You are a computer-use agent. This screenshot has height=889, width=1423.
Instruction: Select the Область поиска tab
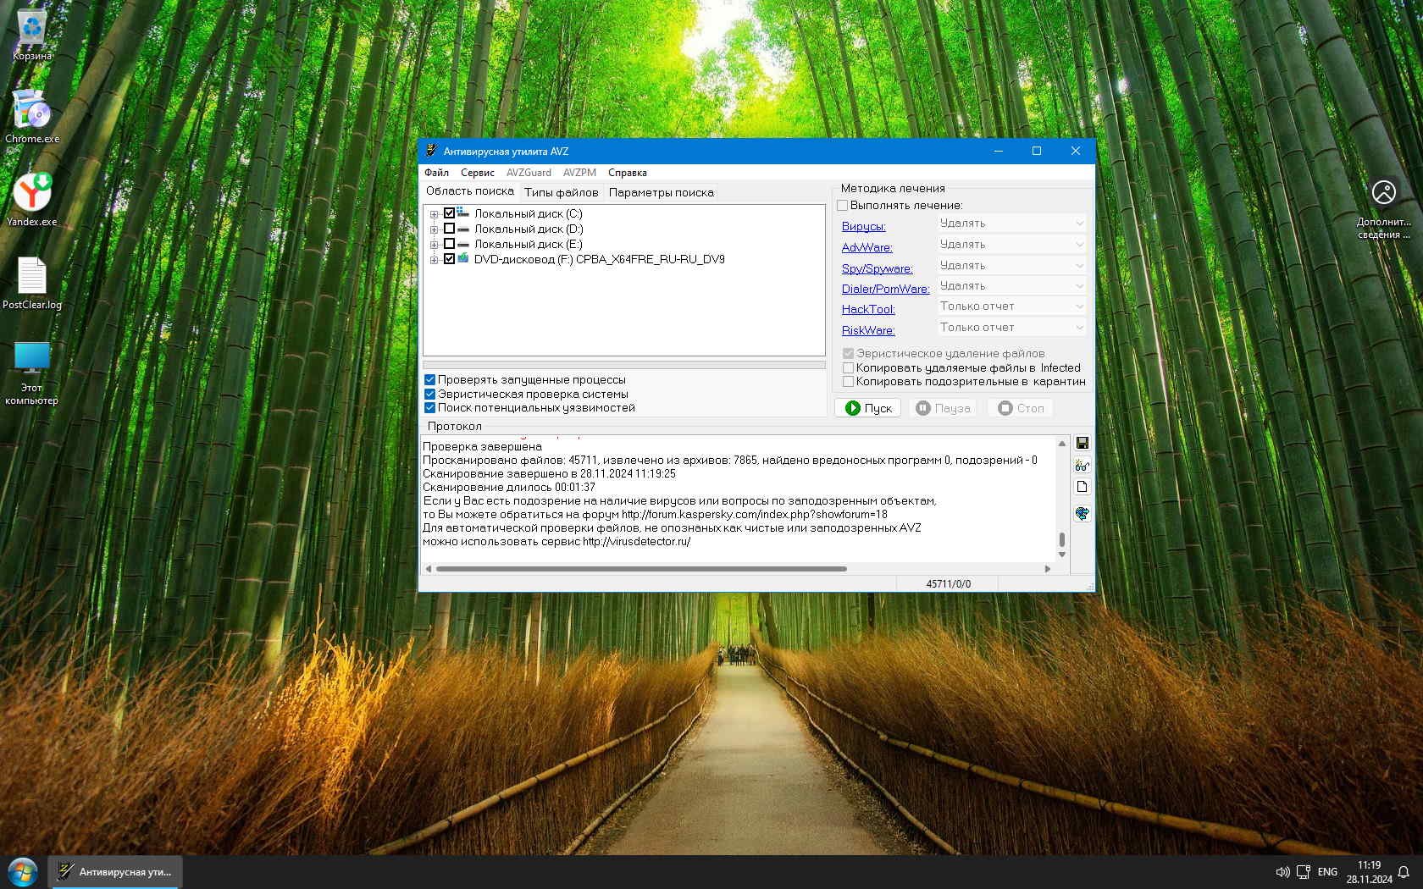click(x=470, y=191)
